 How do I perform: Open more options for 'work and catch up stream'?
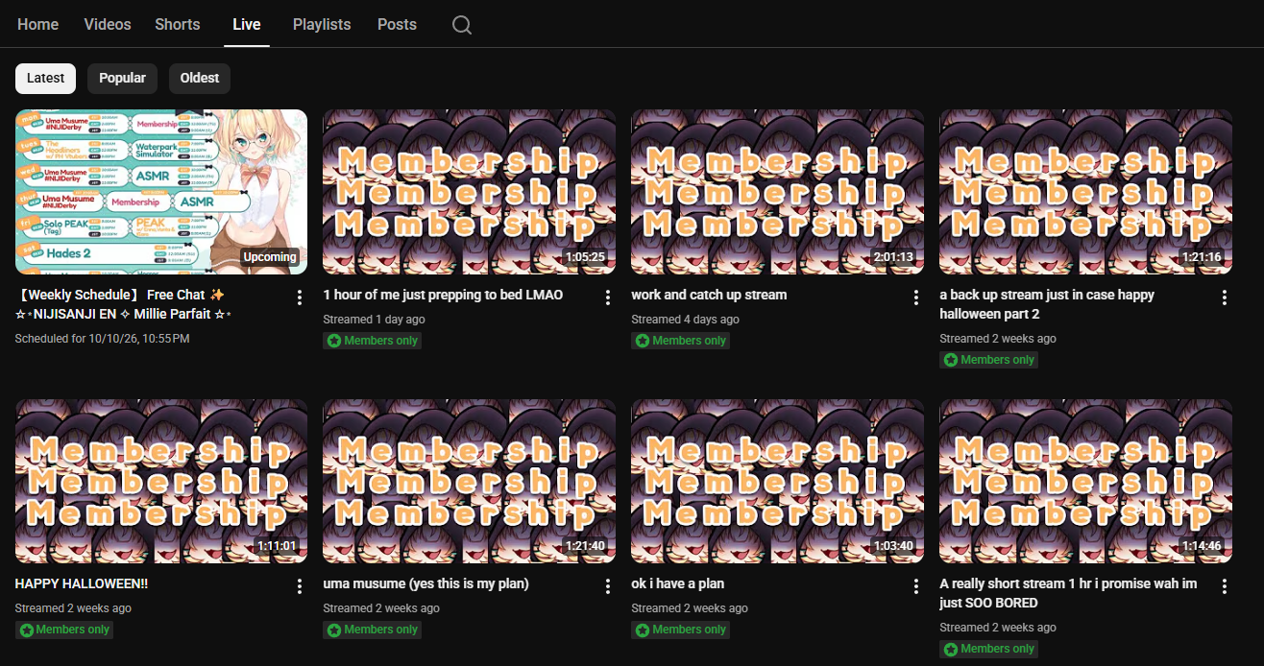(x=916, y=297)
